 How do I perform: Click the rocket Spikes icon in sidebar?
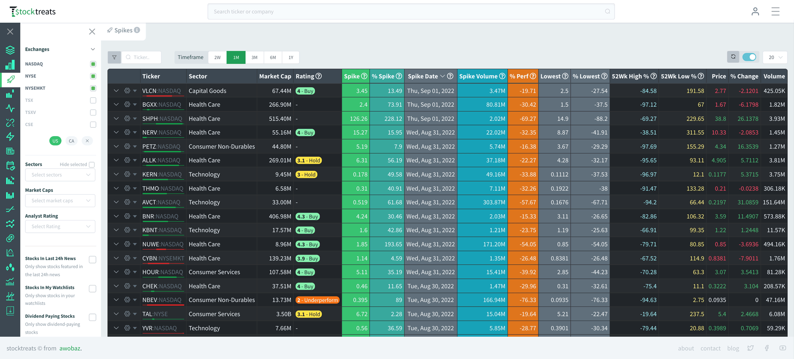click(x=10, y=79)
